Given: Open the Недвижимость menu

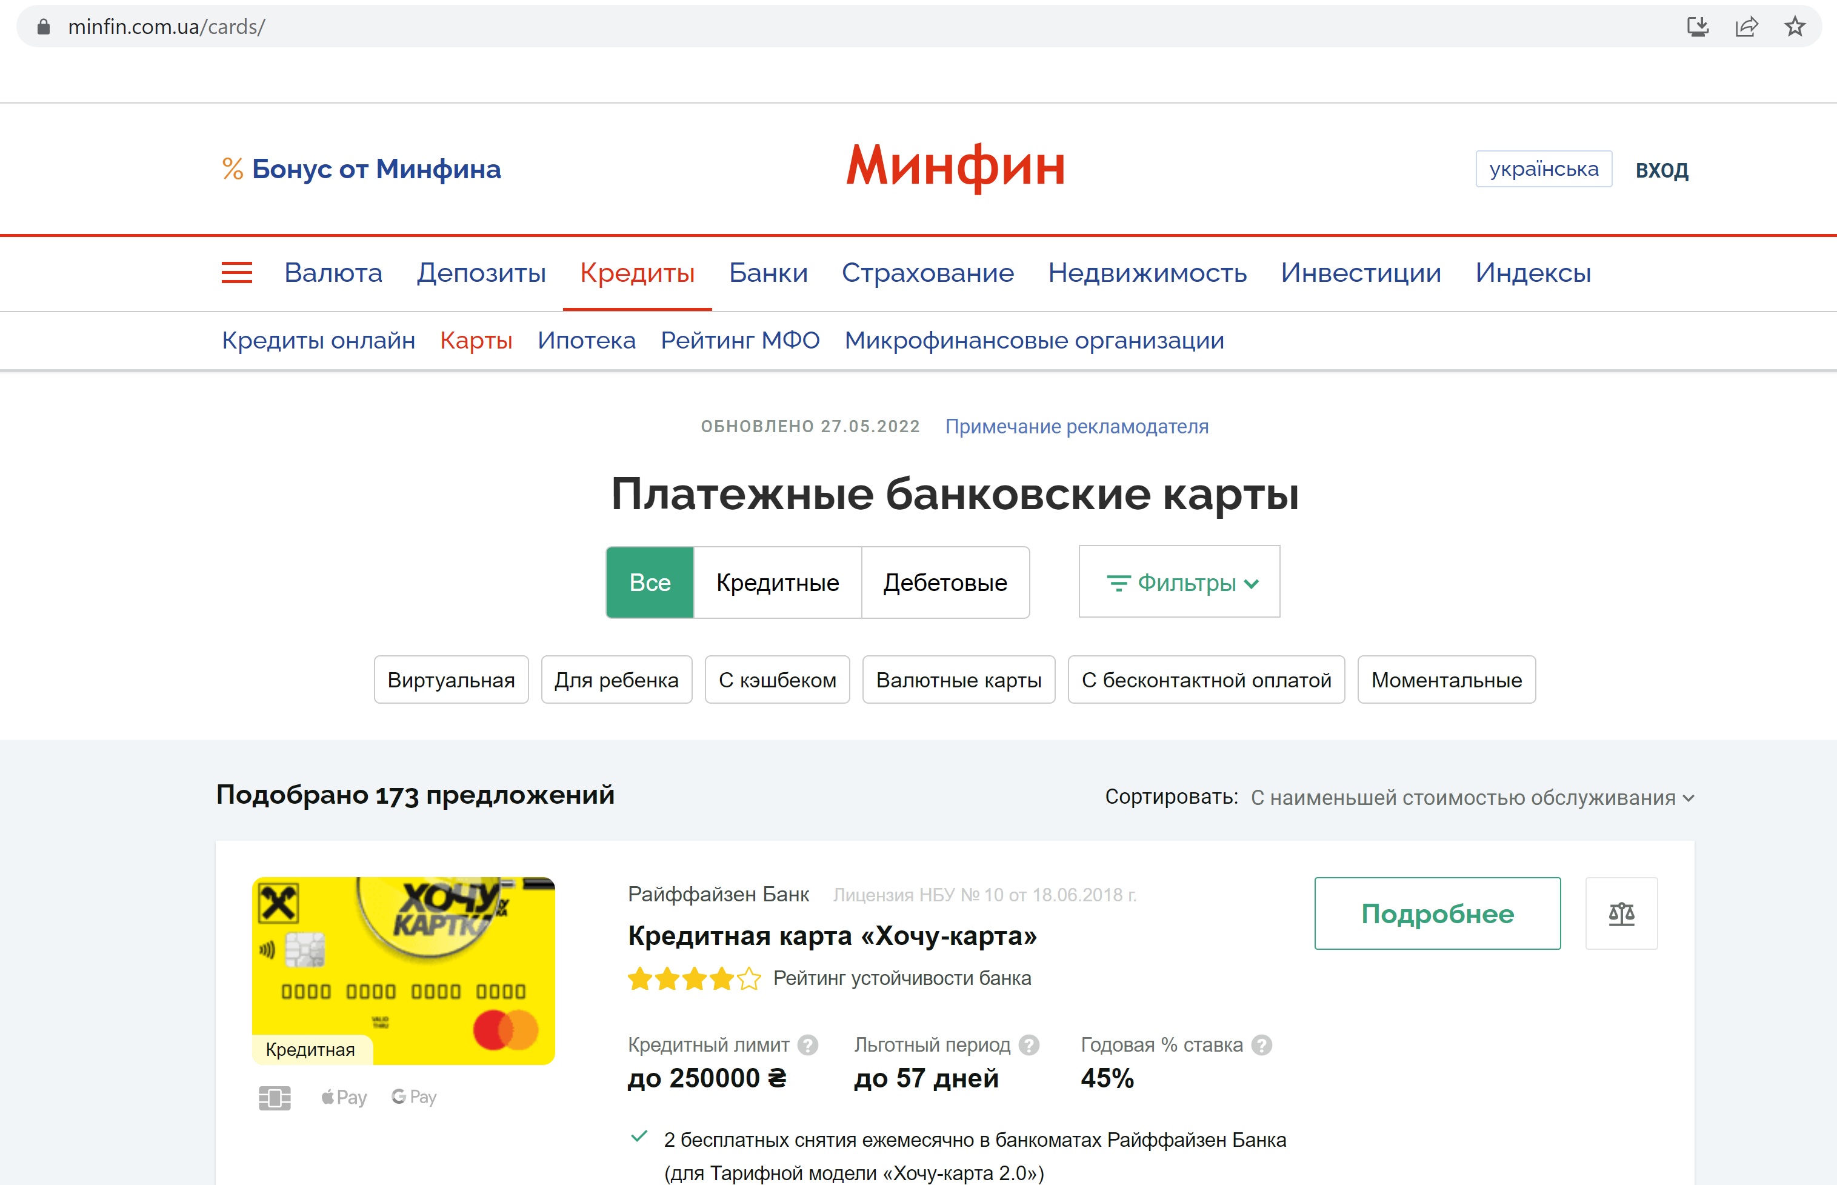Looking at the screenshot, I should click(x=1147, y=273).
